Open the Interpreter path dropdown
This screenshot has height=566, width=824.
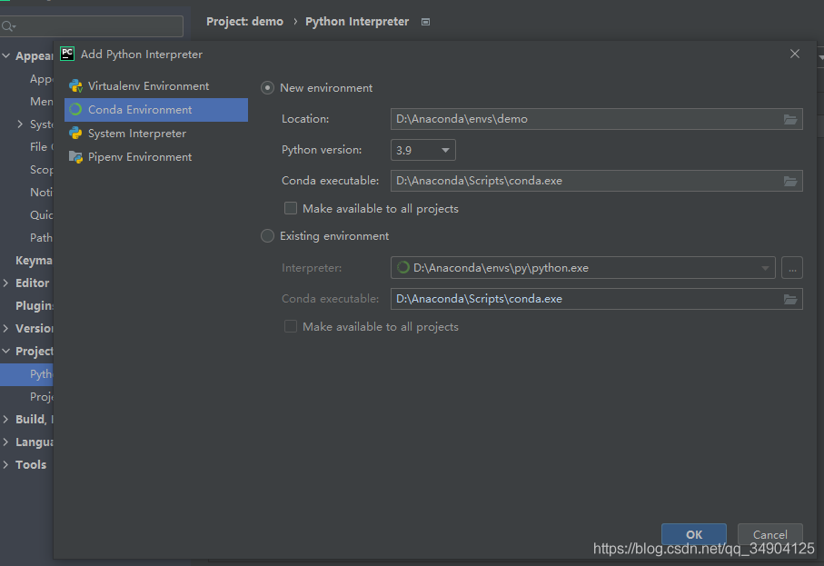[x=766, y=268]
